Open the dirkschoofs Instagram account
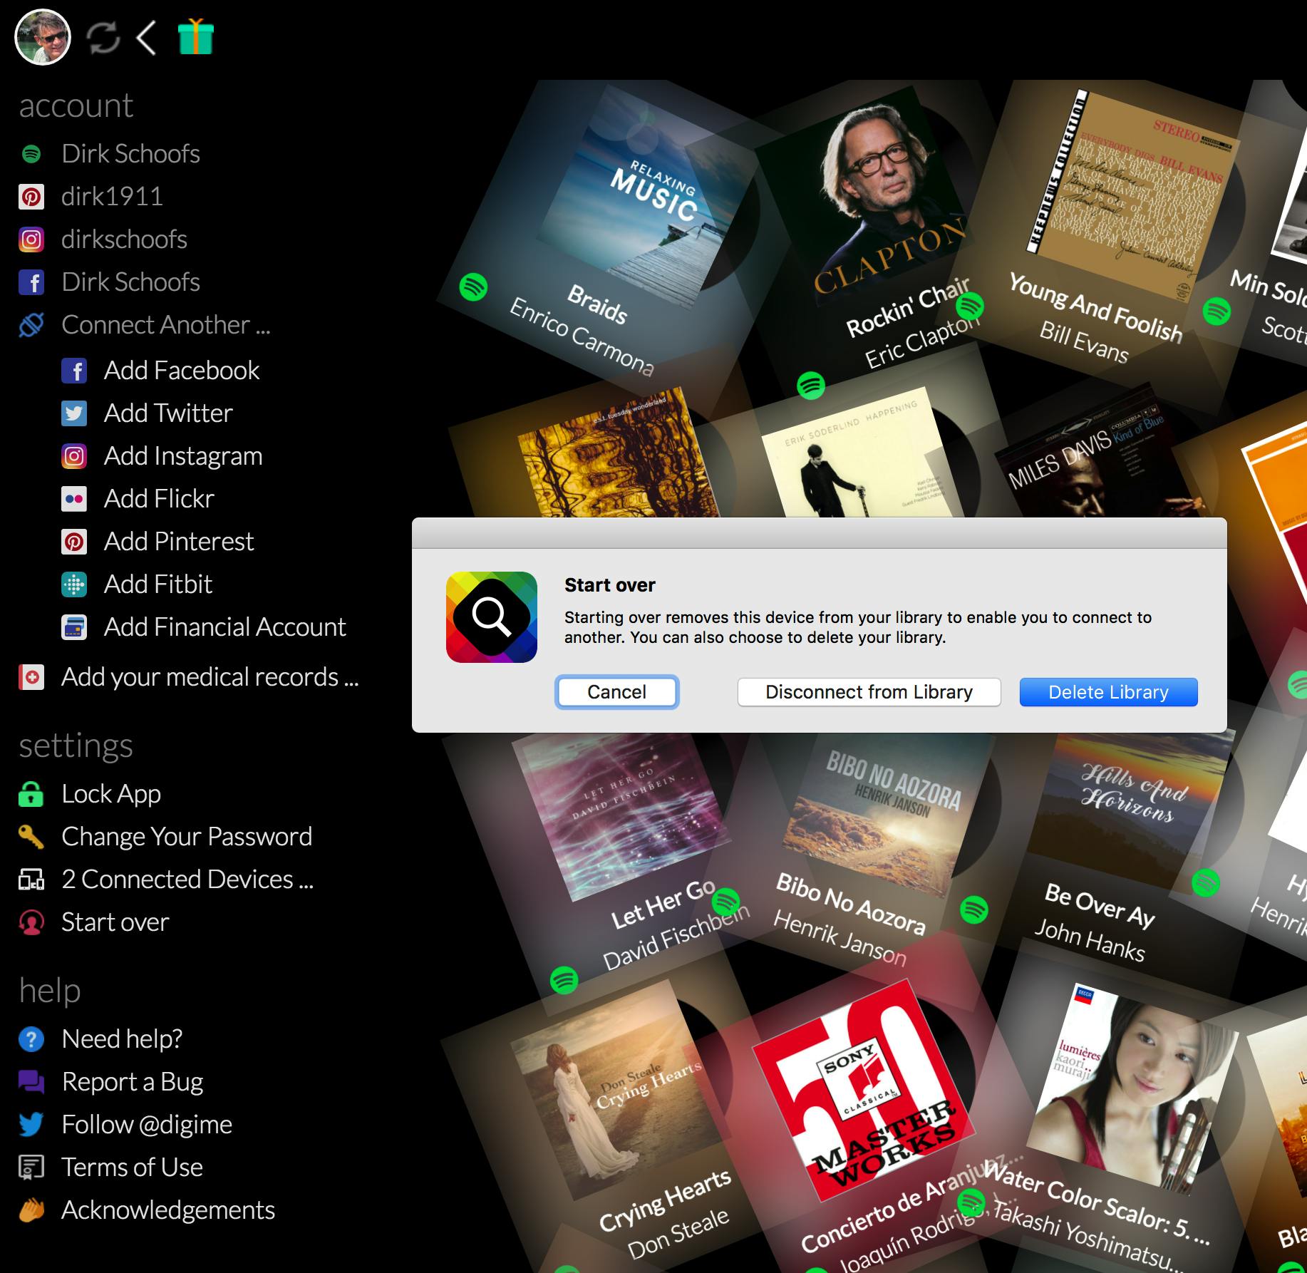The height and width of the screenshot is (1273, 1307). coord(124,239)
